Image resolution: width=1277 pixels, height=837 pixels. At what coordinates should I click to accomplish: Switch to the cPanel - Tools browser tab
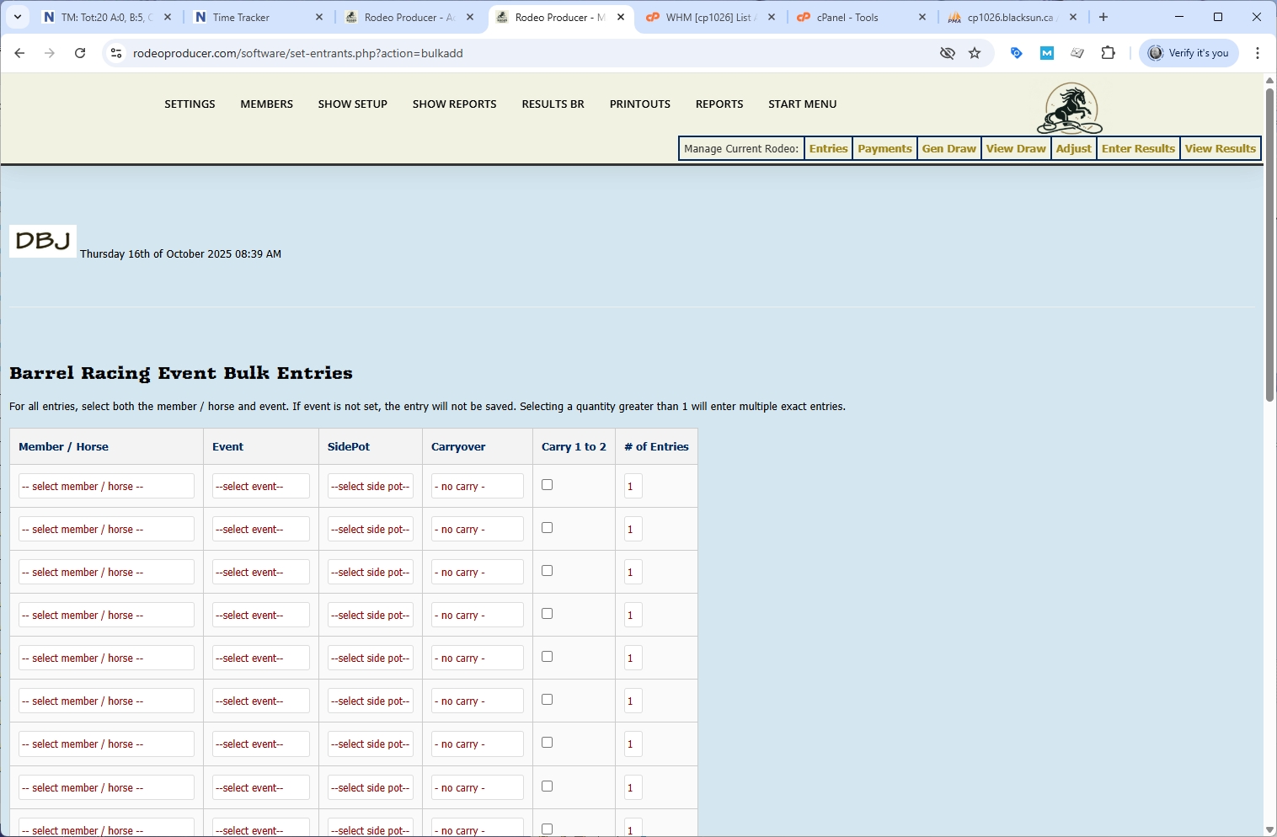[x=845, y=17]
